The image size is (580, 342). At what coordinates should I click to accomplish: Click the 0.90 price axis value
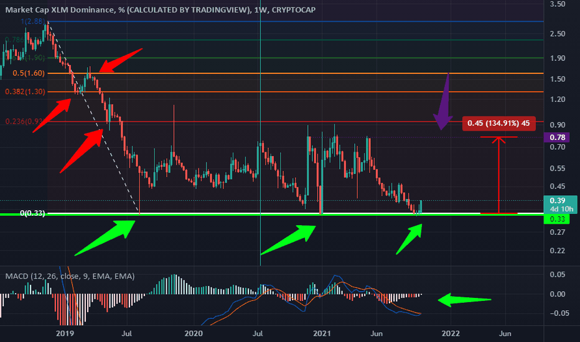point(558,125)
